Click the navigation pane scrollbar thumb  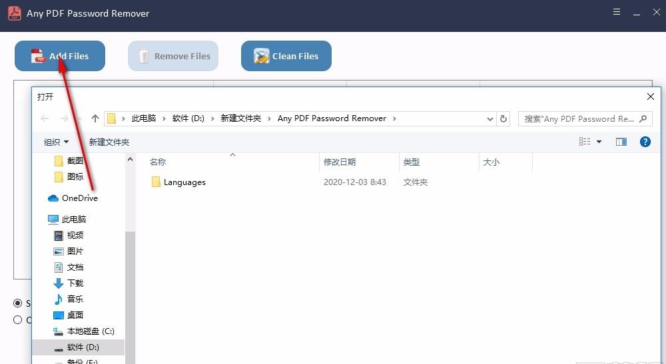click(130, 297)
